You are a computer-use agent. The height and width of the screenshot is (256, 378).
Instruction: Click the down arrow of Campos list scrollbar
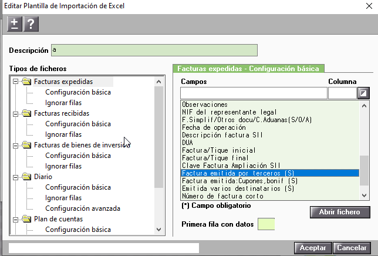coord(365,196)
